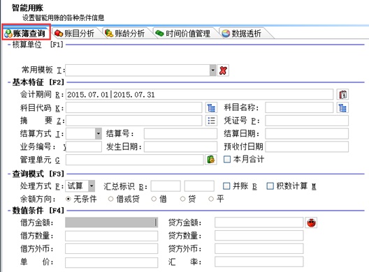Choose the 平 balance direction option
This screenshot has width=369, height=272.
point(211,199)
